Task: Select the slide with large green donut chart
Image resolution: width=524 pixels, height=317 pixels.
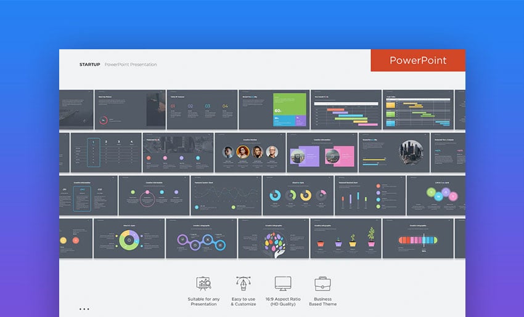Action: pyautogui.click(x=129, y=238)
